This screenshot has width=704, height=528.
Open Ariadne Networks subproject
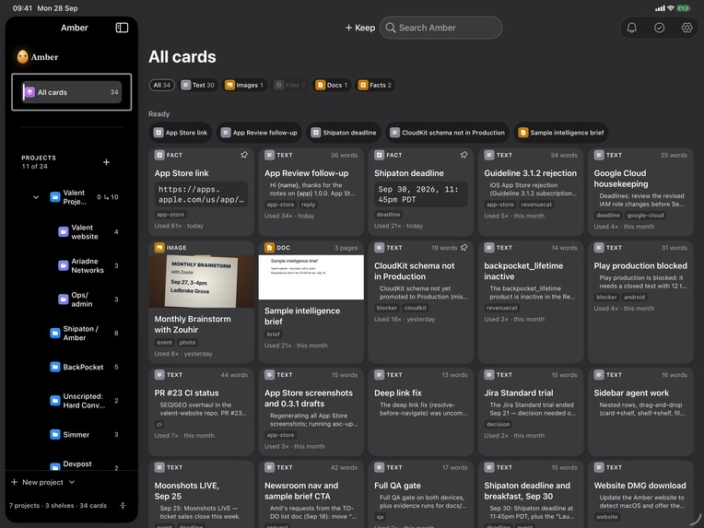point(88,265)
